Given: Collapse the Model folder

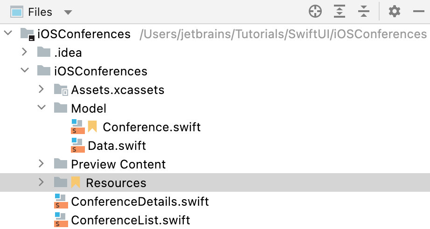Looking at the screenshot, I should click(x=42, y=108).
